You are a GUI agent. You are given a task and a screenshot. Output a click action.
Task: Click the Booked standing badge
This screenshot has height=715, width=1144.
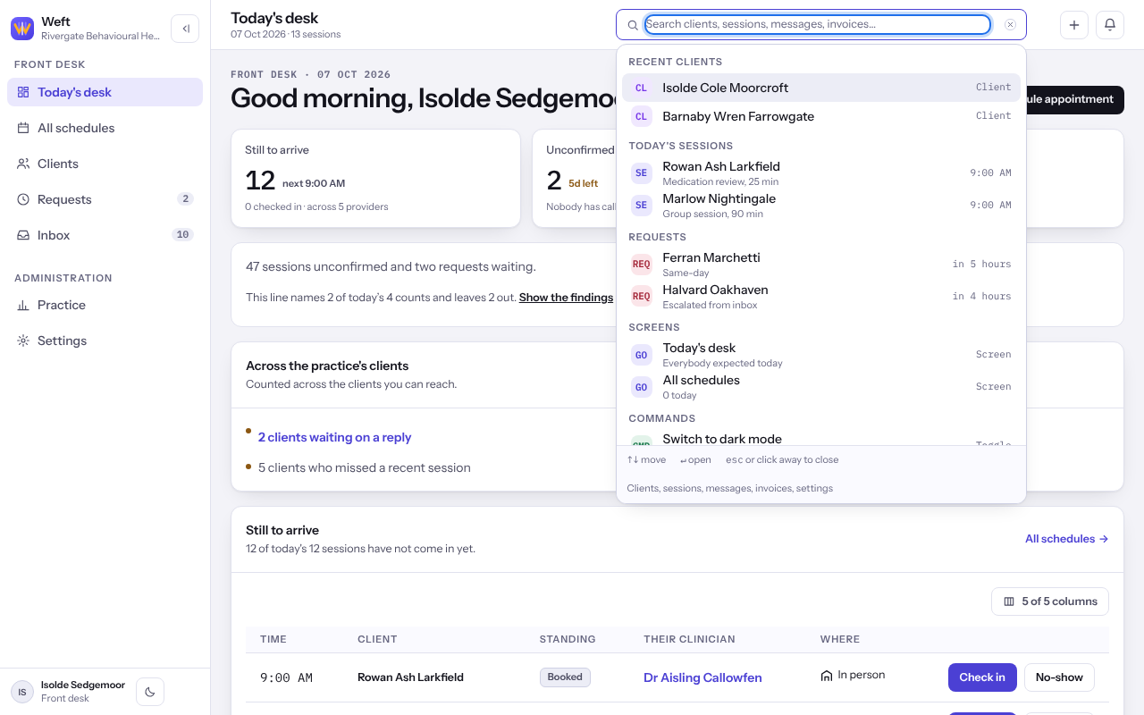pyautogui.click(x=565, y=677)
